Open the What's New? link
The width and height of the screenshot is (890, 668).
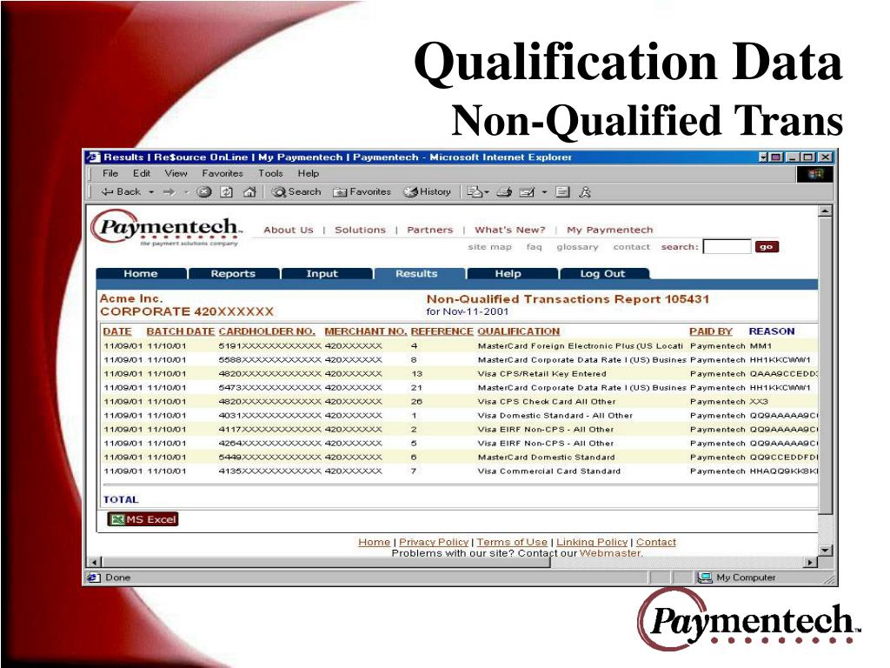pyautogui.click(x=509, y=230)
